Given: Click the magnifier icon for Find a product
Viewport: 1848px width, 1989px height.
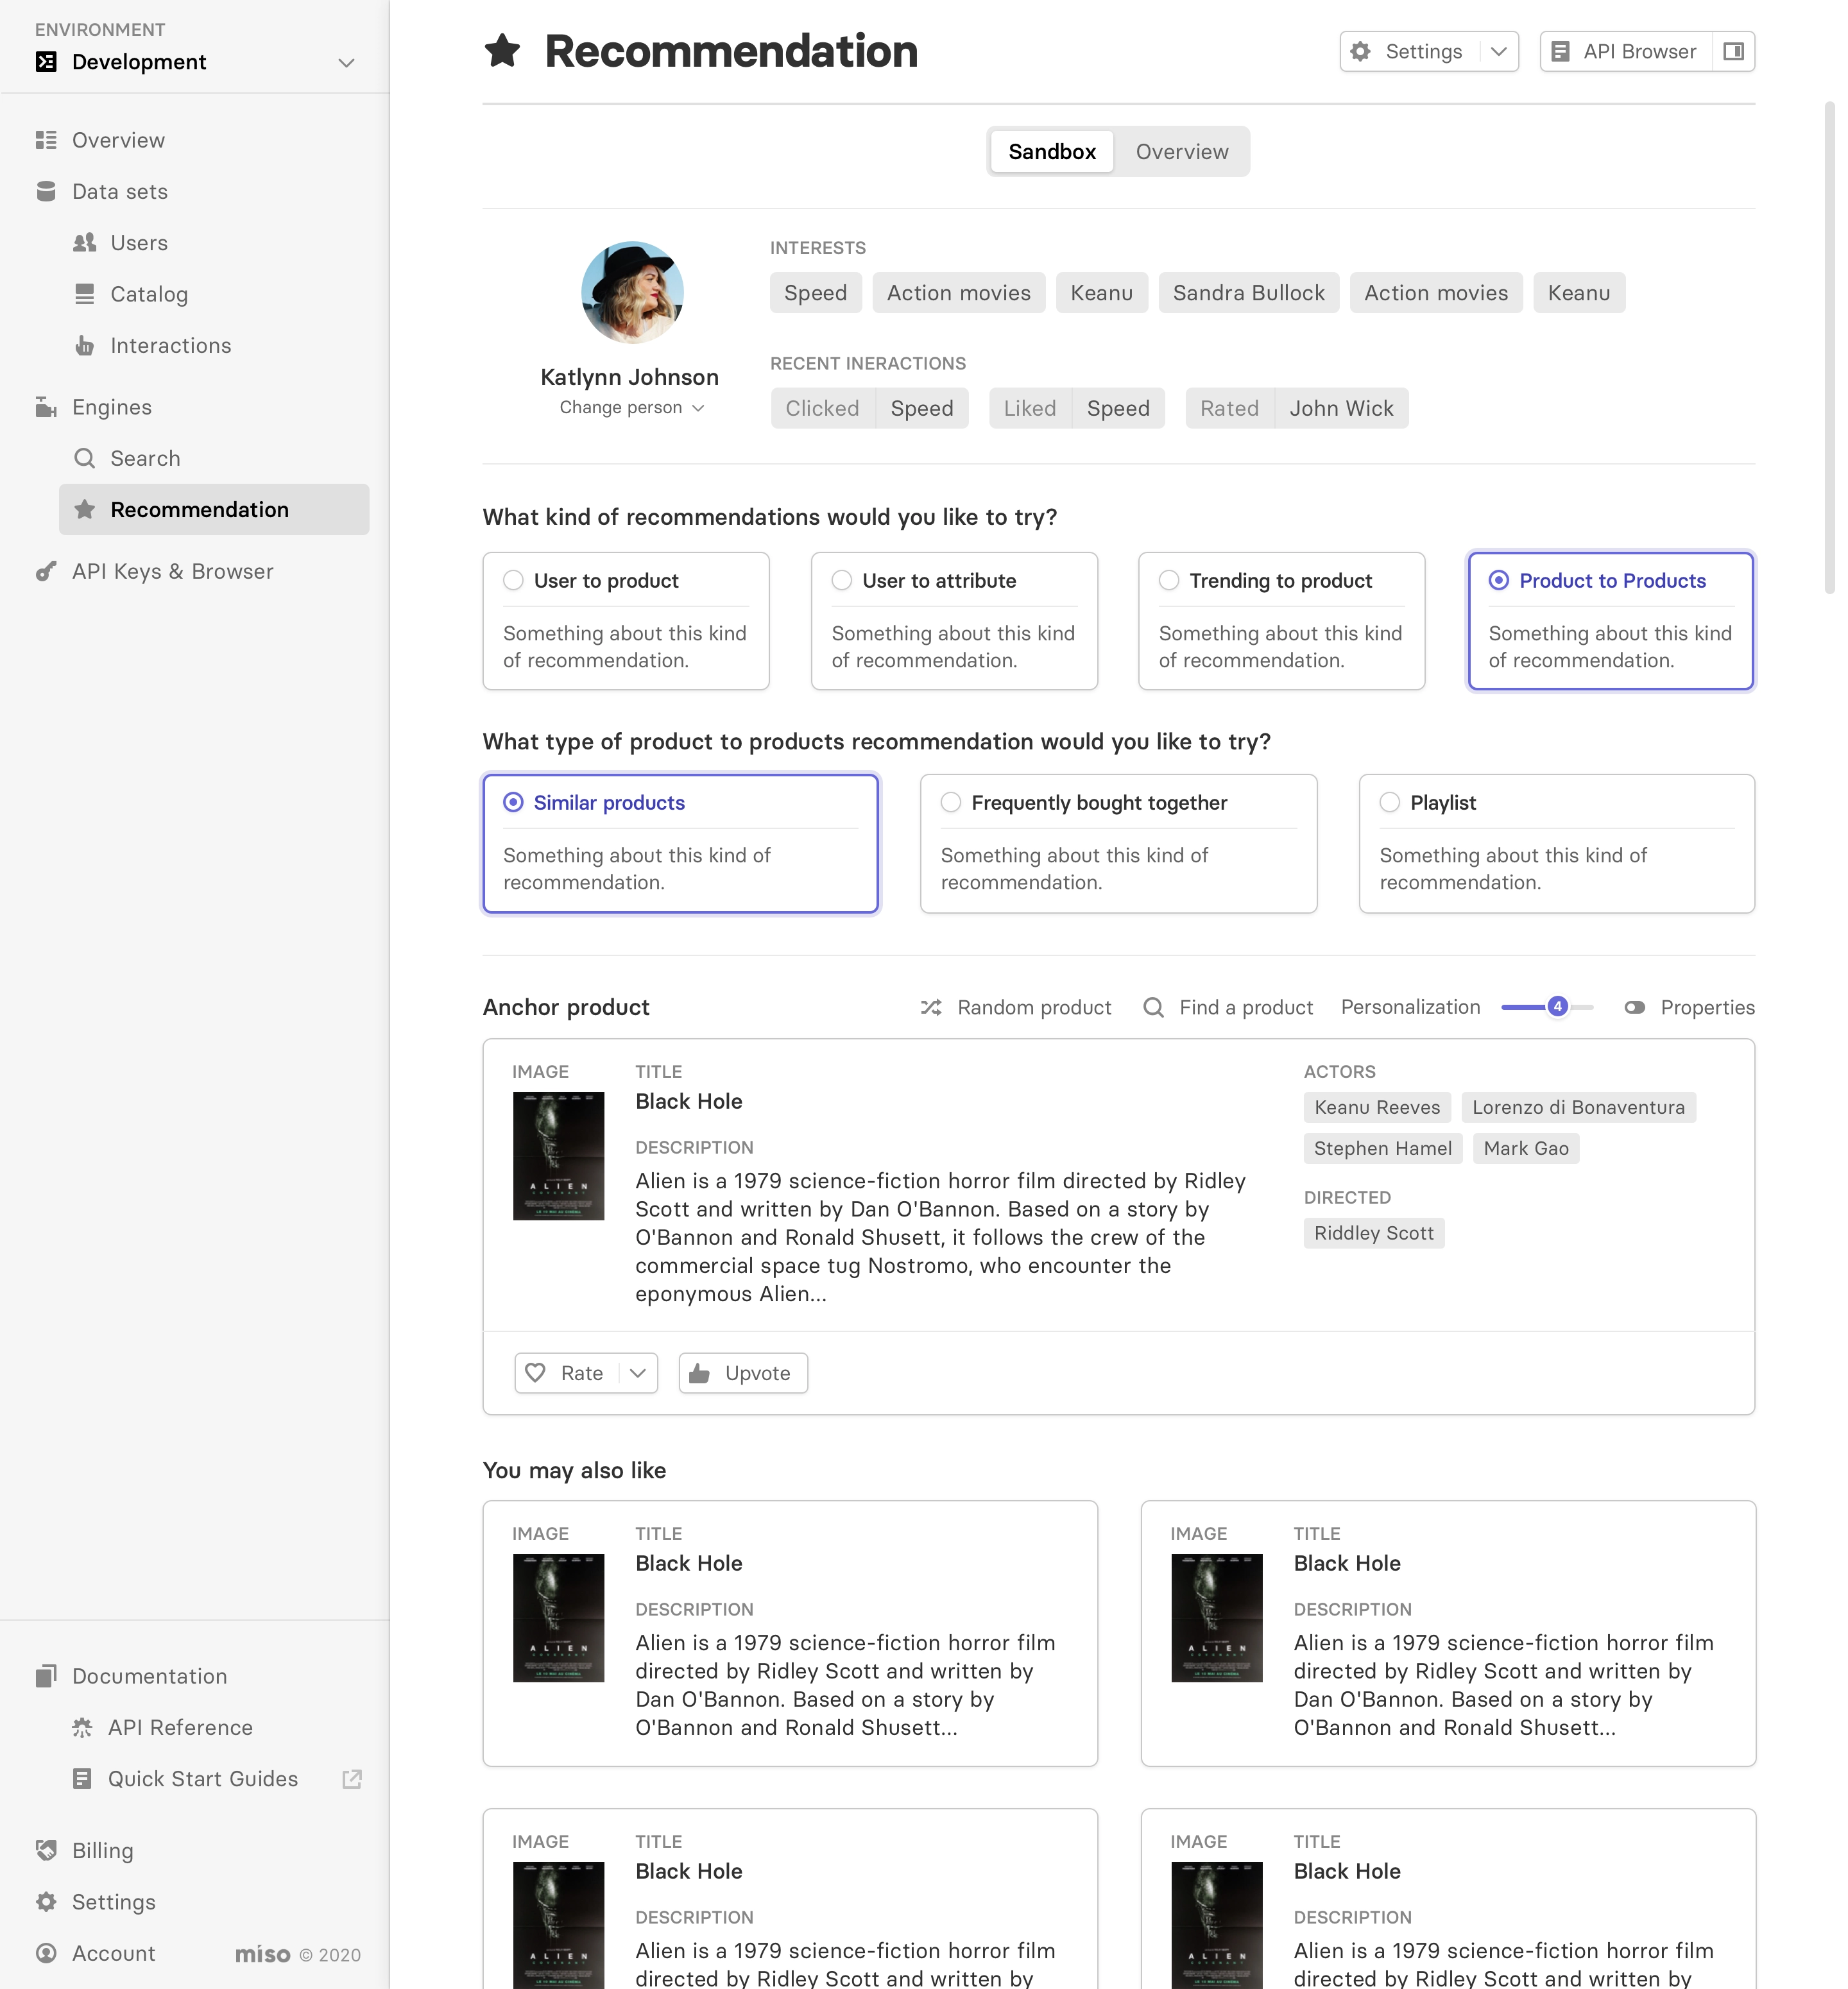Looking at the screenshot, I should pyautogui.click(x=1153, y=1007).
